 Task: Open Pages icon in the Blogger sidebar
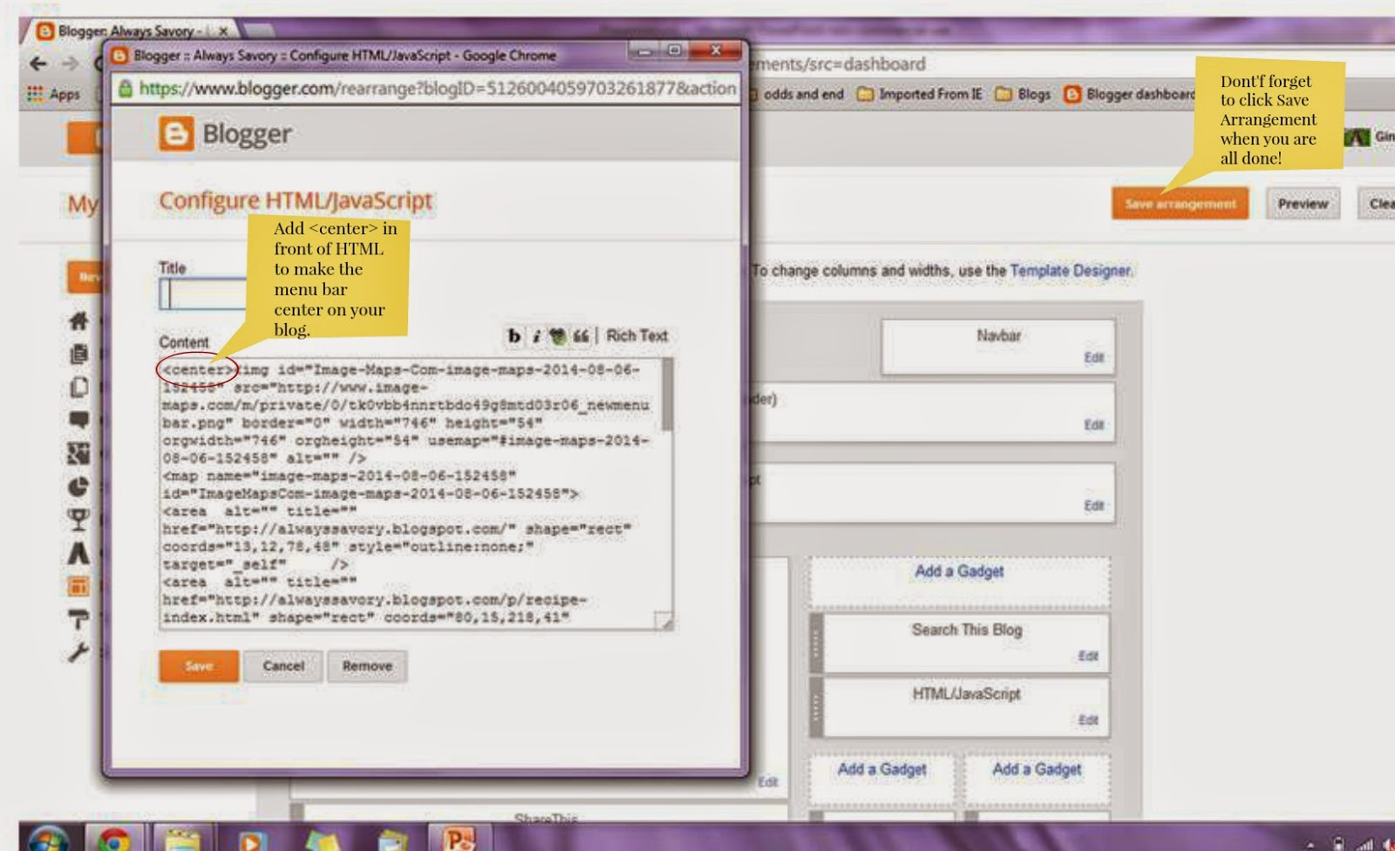[x=78, y=388]
